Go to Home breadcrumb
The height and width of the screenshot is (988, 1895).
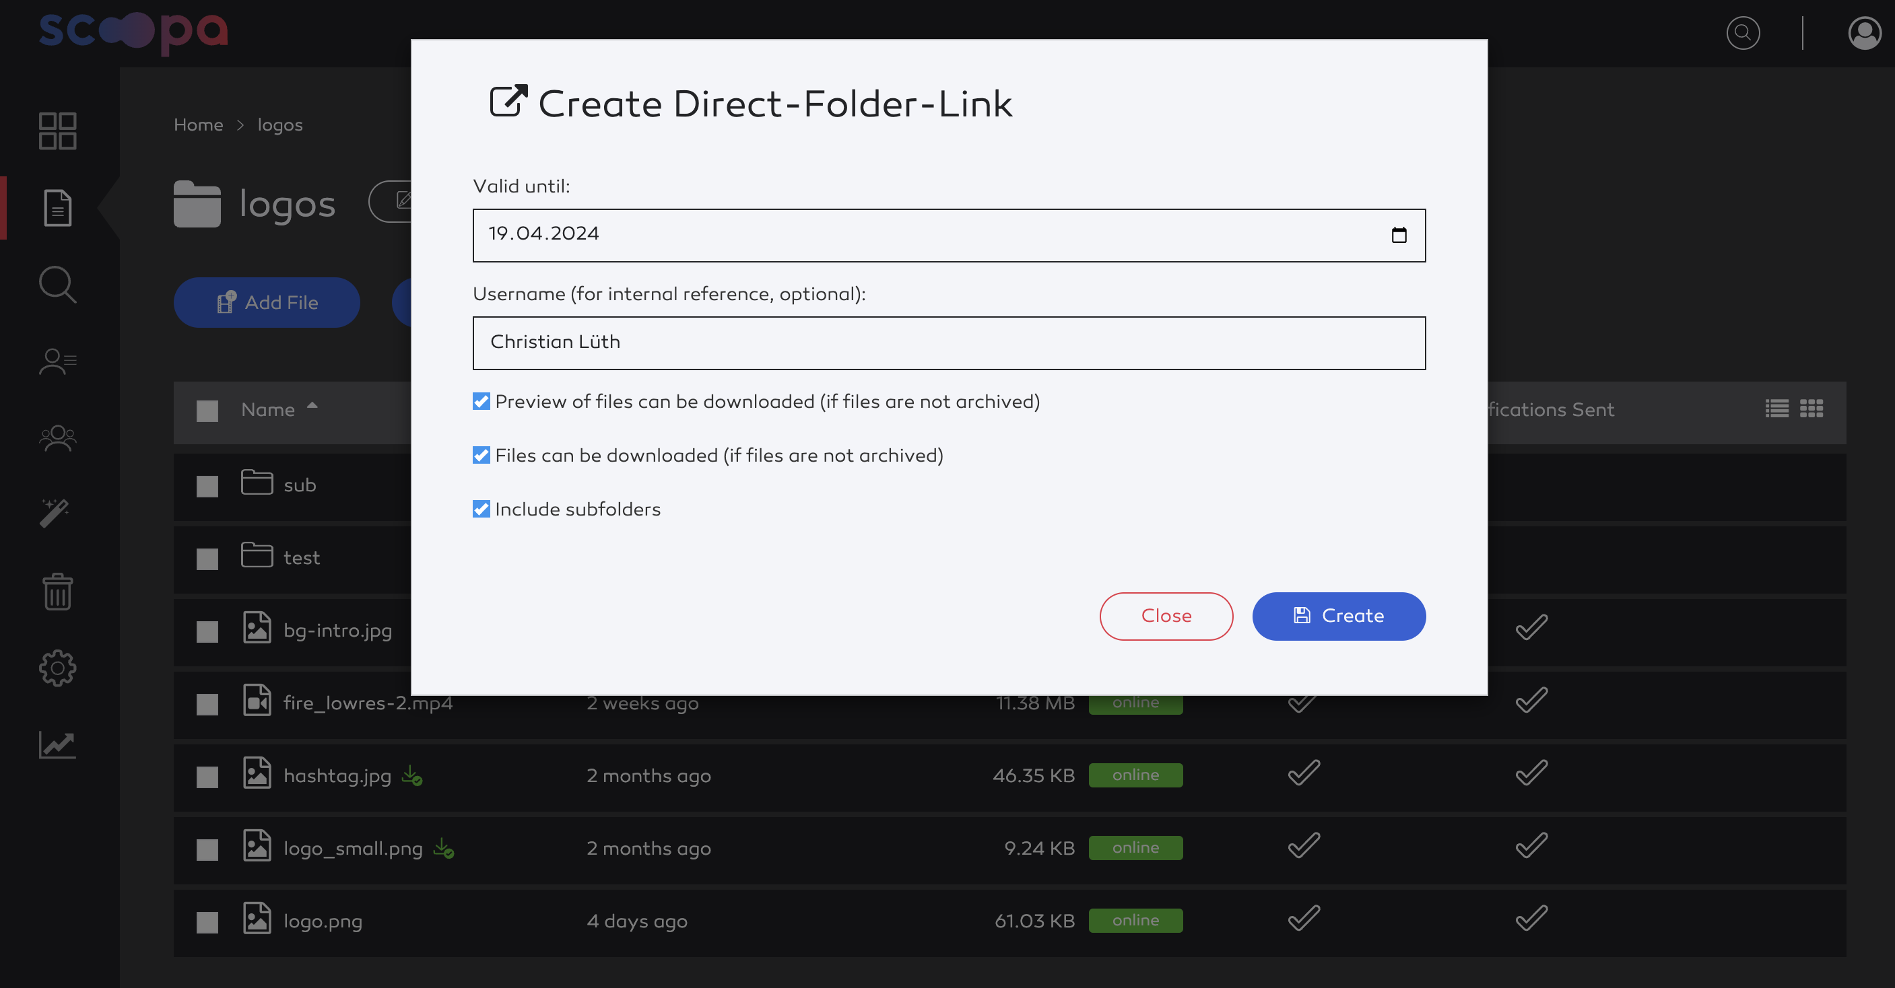click(x=198, y=125)
